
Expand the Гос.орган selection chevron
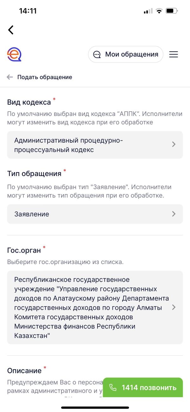174,307
